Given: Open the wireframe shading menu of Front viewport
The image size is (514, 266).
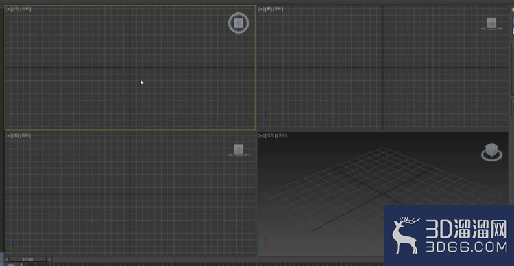Looking at the screenshot, I should point(278,9).
